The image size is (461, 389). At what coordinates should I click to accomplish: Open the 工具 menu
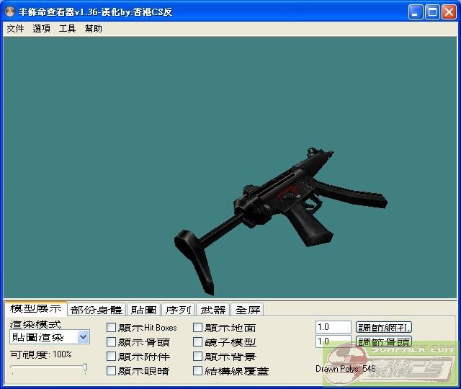(67, 29)
